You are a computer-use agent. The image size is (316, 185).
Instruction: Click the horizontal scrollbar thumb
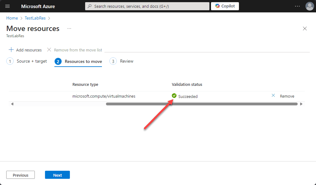click(x=202, y=104)
